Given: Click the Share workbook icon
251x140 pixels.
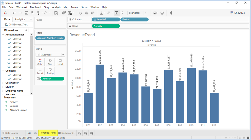Looking at the screenshot, I should point(171,13).
